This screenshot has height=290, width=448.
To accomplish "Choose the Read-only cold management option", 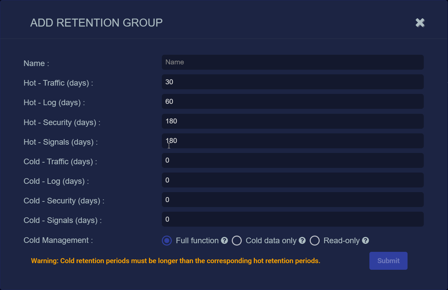I will 315,241.
